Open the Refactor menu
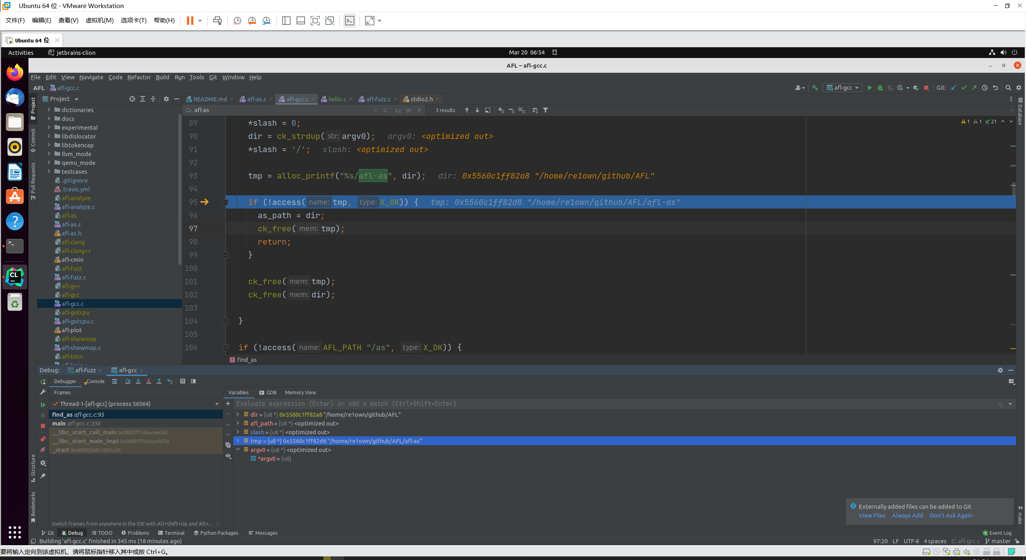Screen dimensions: 1026x560 pyautogui.click(x=139, y=77)
